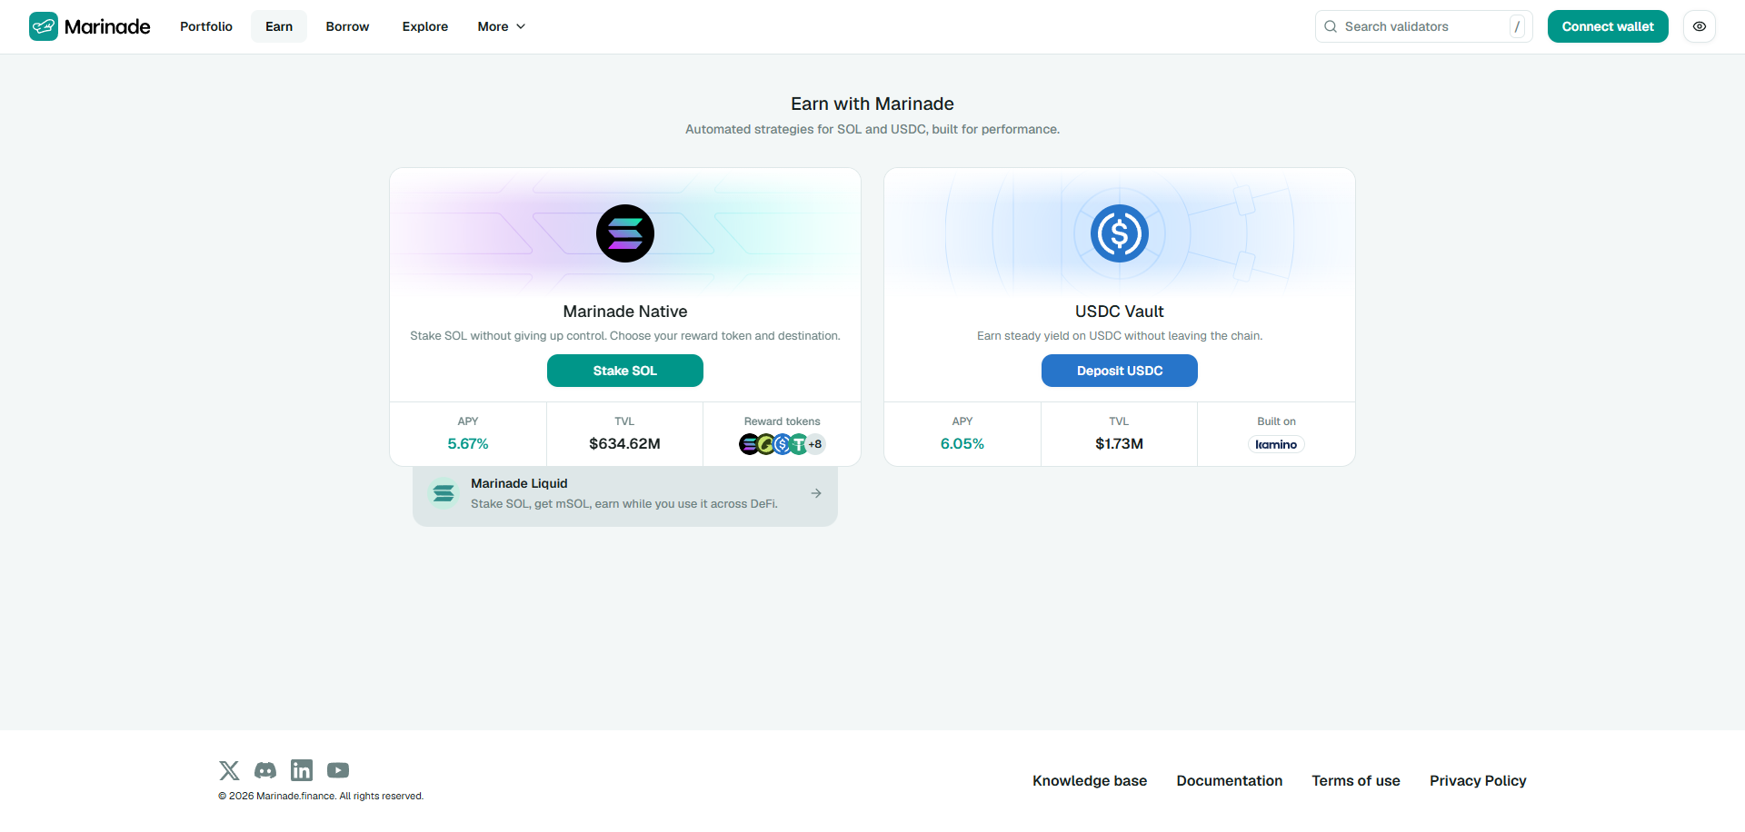The image size is (1745, 832).
Task: Show the +8 additional reward tokens
Action: (x=816, y=444)
